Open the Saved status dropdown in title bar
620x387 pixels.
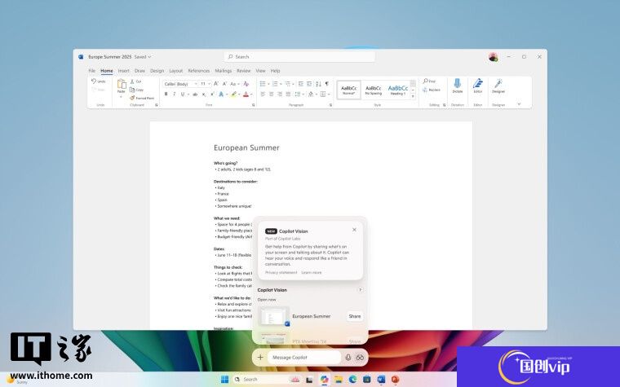(143, 57)
